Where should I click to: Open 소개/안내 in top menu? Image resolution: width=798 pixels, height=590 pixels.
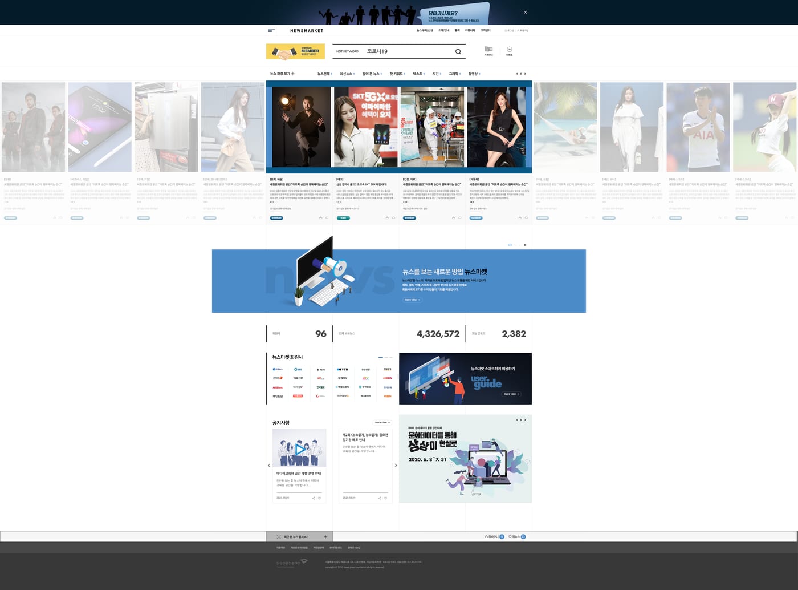pyautogui.click(x=443, y=30)
